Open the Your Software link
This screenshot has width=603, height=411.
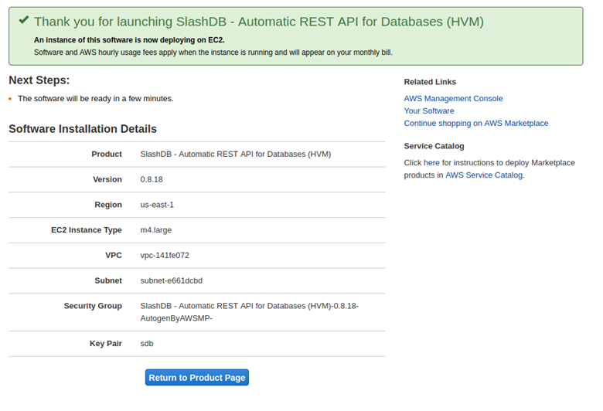point(428,110)
